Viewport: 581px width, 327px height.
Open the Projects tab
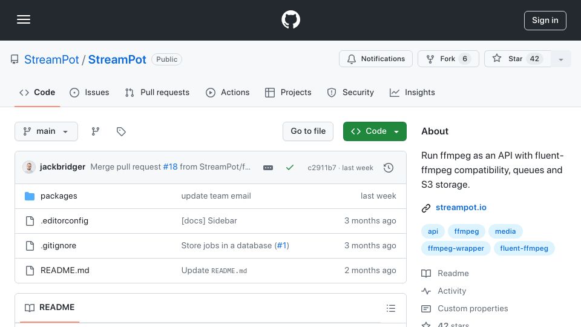(288, 92)
